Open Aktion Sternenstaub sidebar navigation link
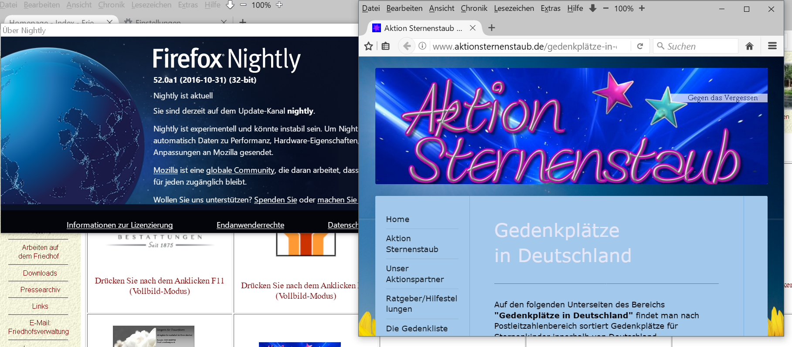The width and height of the screenshot is (792, 347). (x=412, y=244)
